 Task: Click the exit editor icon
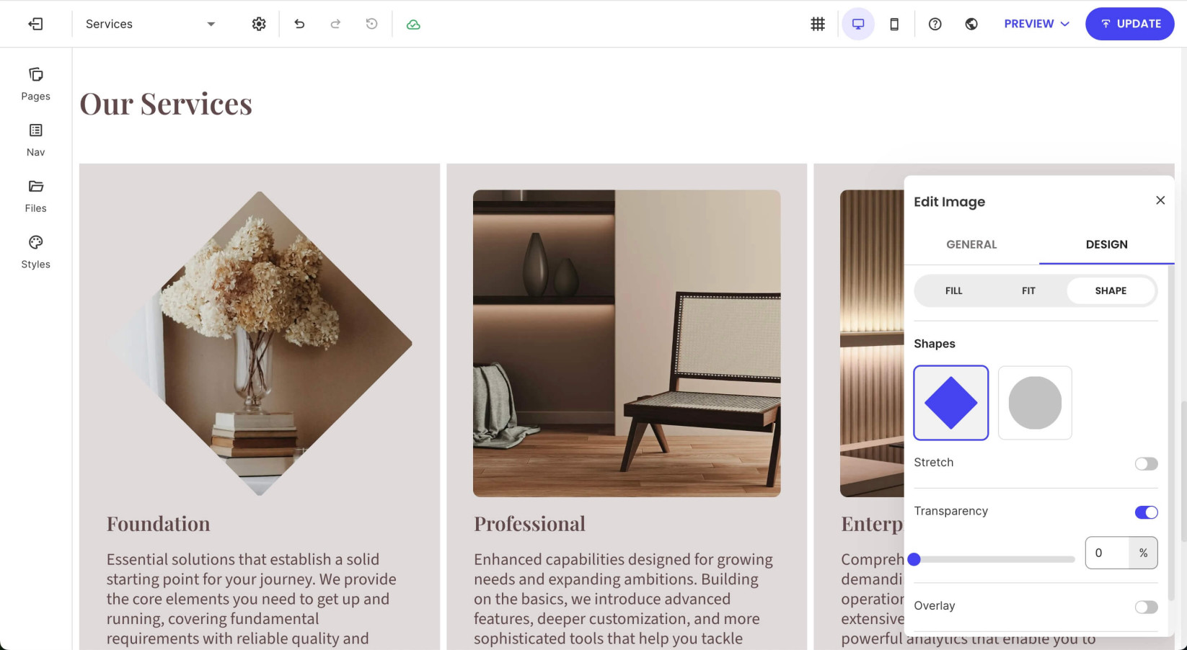point(35,24)
